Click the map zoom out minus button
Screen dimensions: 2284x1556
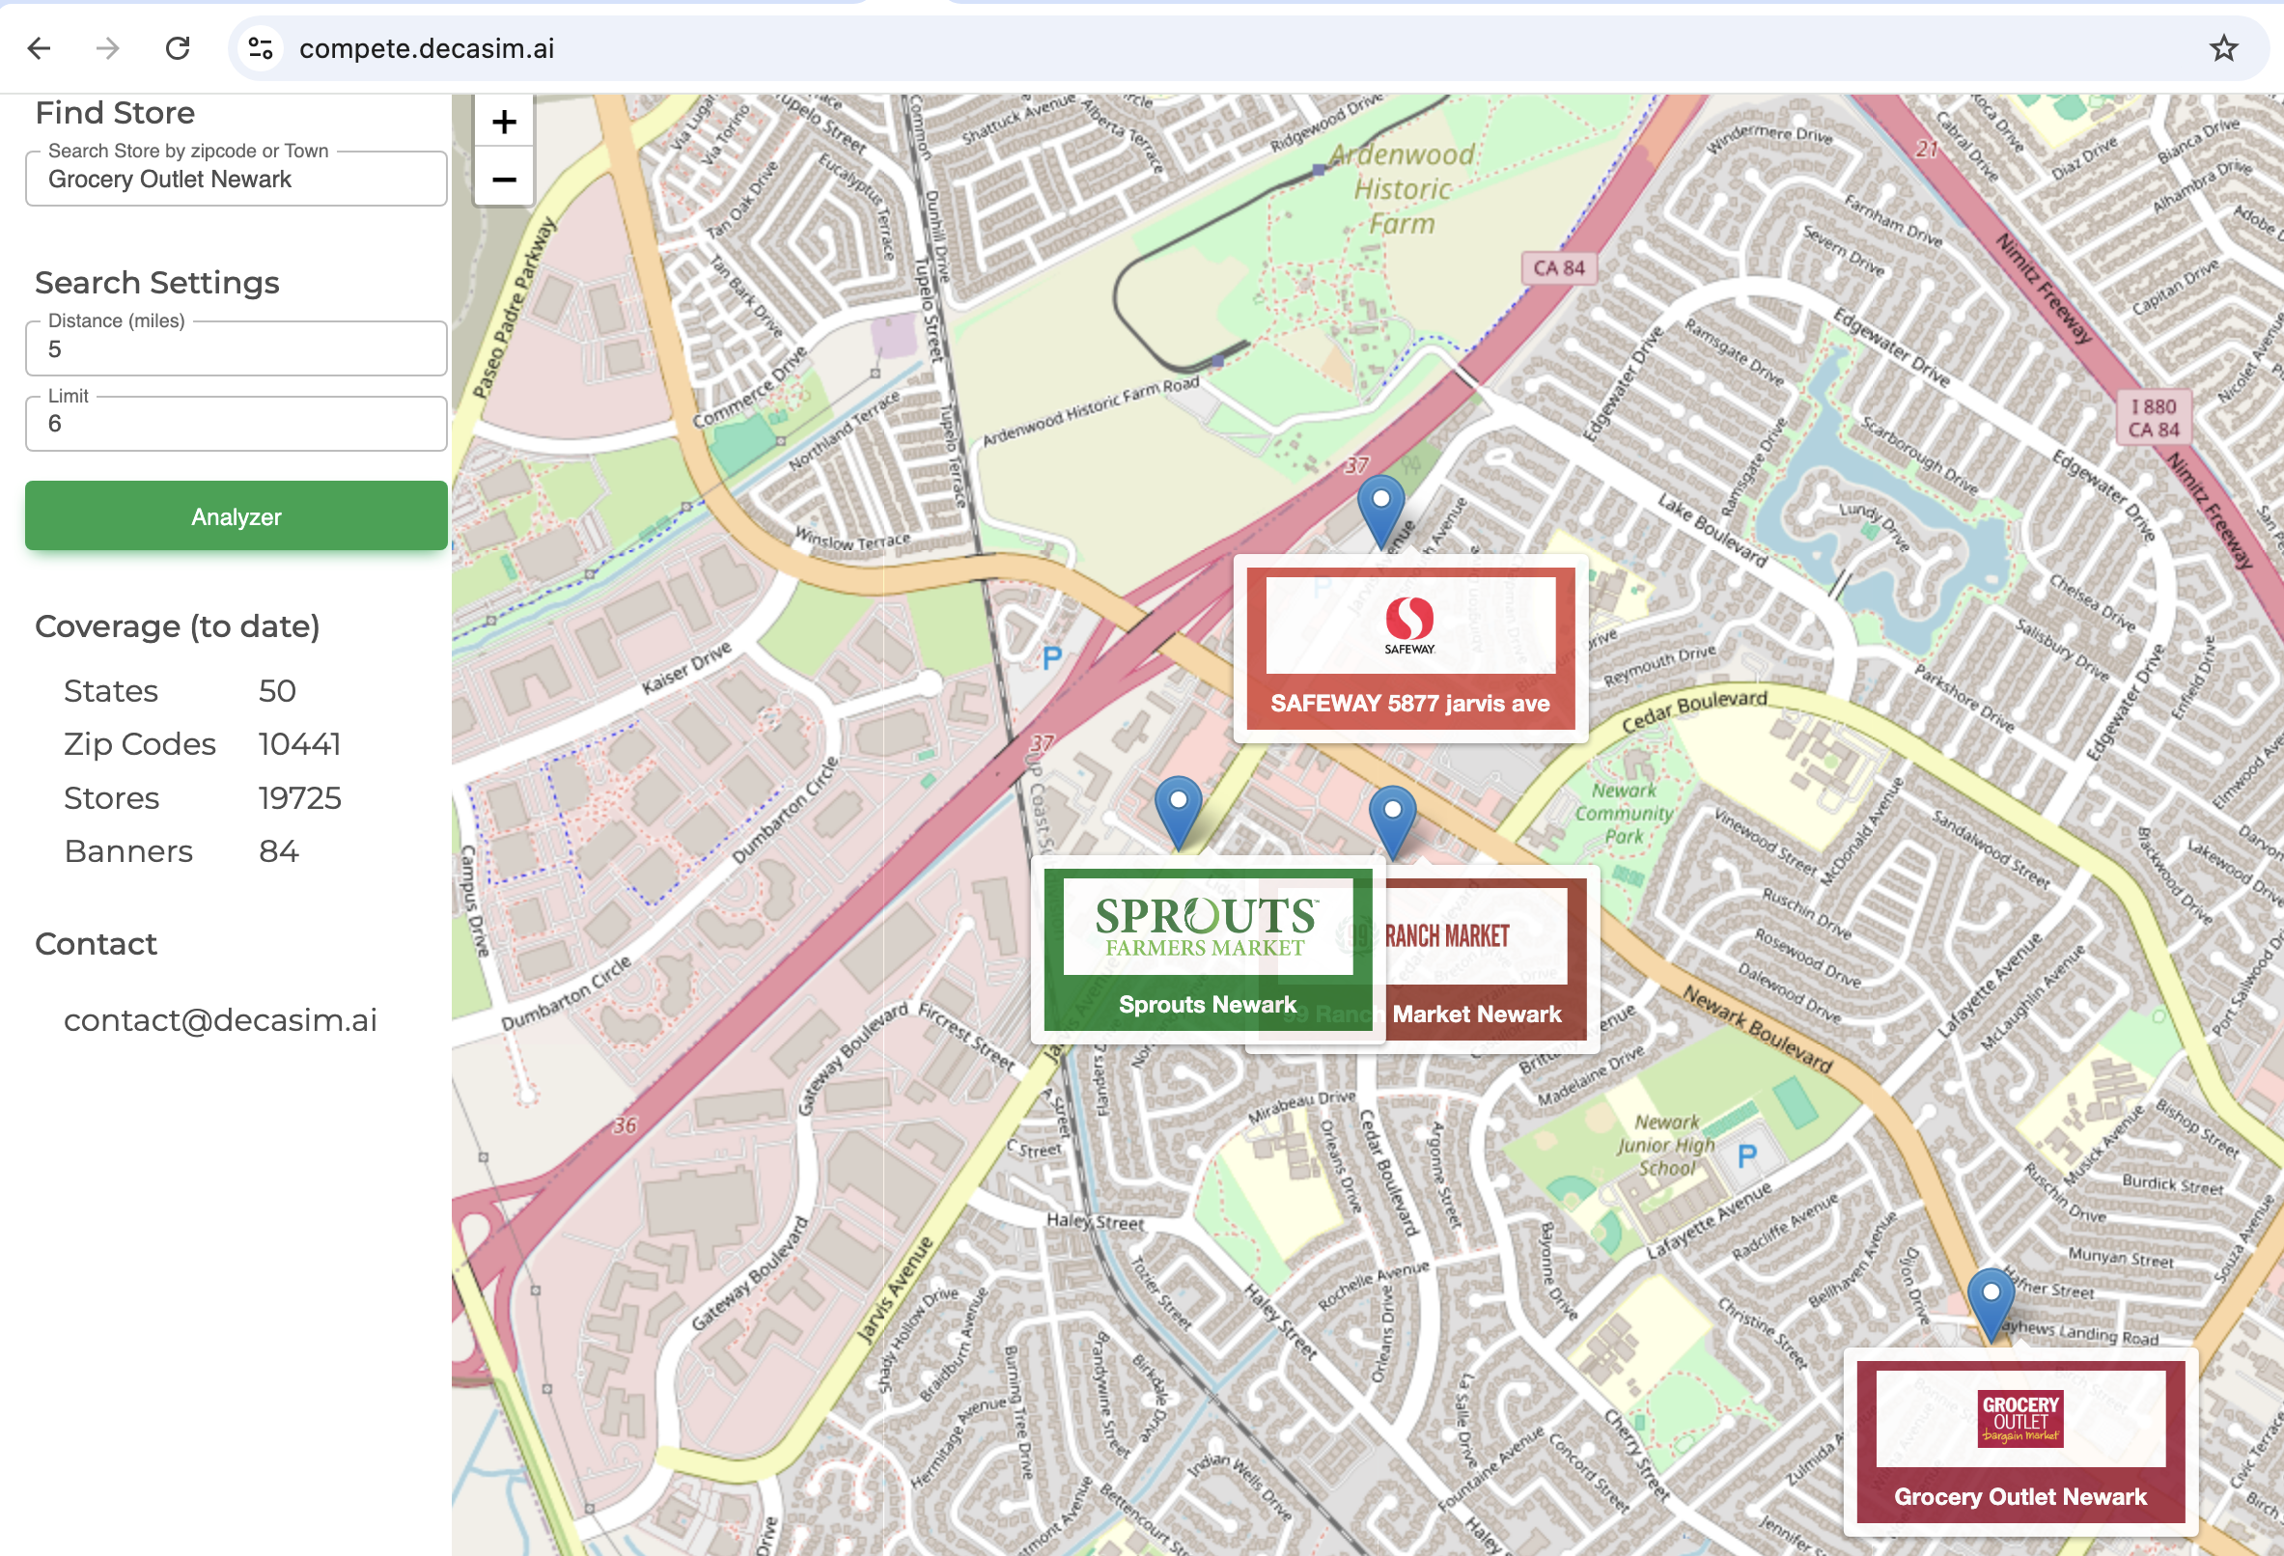[x=504, y=179]
